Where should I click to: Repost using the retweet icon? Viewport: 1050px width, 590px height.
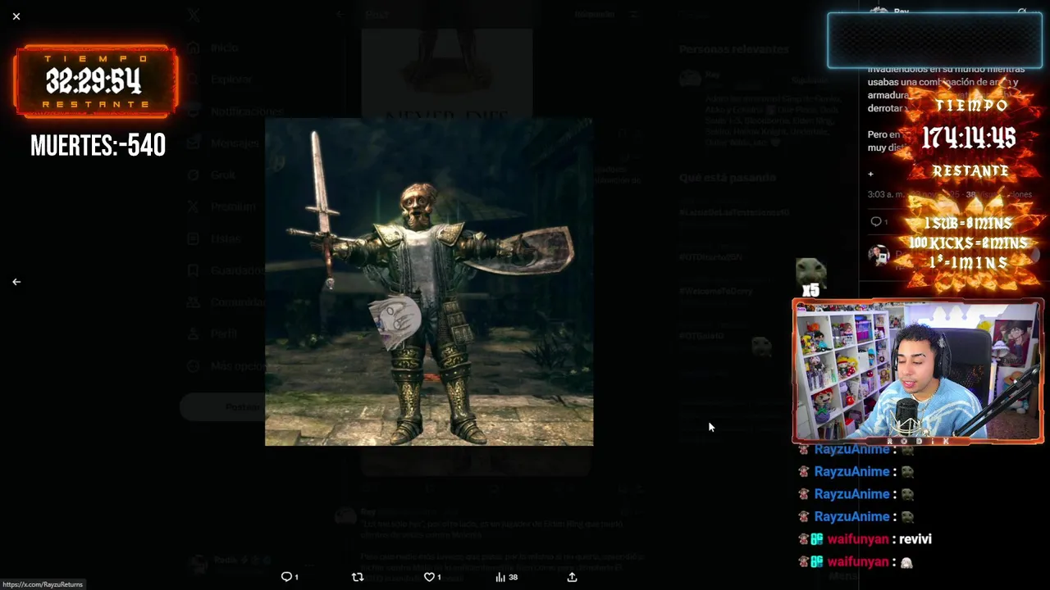[358, 577]
